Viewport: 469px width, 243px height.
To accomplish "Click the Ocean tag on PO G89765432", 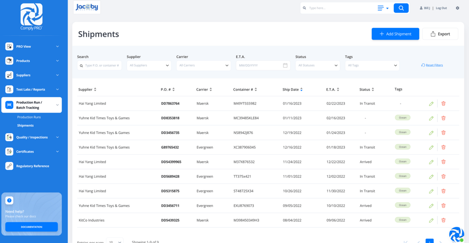I will [402, 147].
